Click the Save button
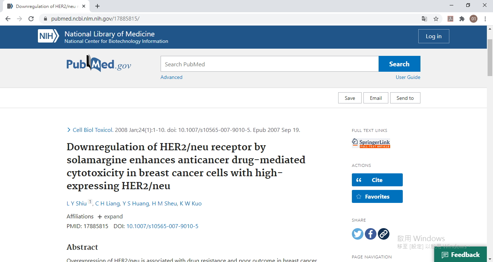The image size is (493, 262). (350, 98)
